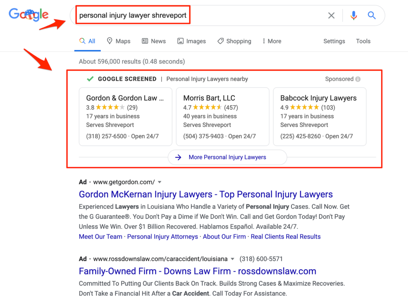Open About Our Firm sitelink
The height and width of the screenshot is (307, 408).
[x=224, y=237]
